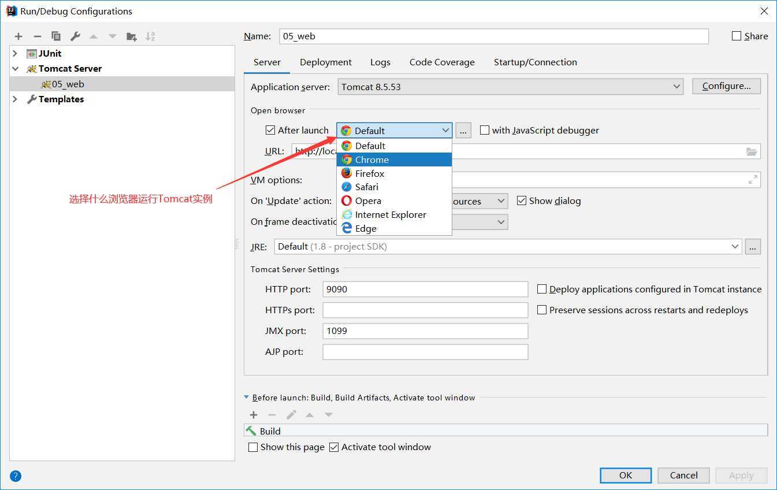Add new configuration with plus icon
The width and height of the screenshot is (777, 490).
(18, 36)
